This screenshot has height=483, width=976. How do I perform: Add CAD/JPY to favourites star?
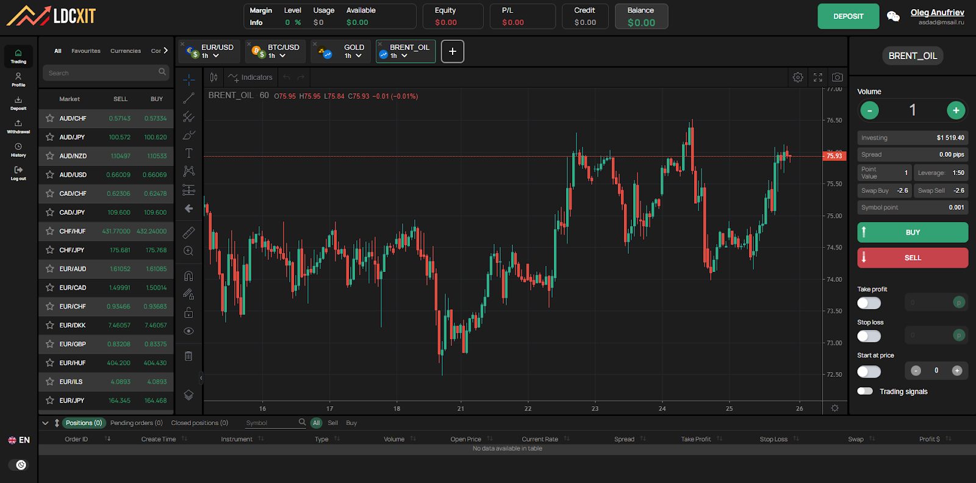click(50, 212)
